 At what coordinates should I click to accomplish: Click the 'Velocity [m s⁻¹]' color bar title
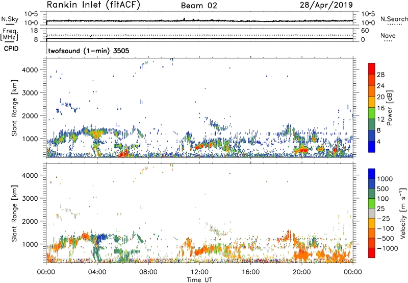403,213
